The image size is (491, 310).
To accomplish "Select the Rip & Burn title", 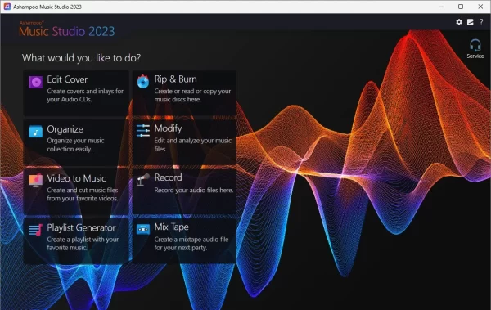I will pyautogui.click(x=175, y=79).
